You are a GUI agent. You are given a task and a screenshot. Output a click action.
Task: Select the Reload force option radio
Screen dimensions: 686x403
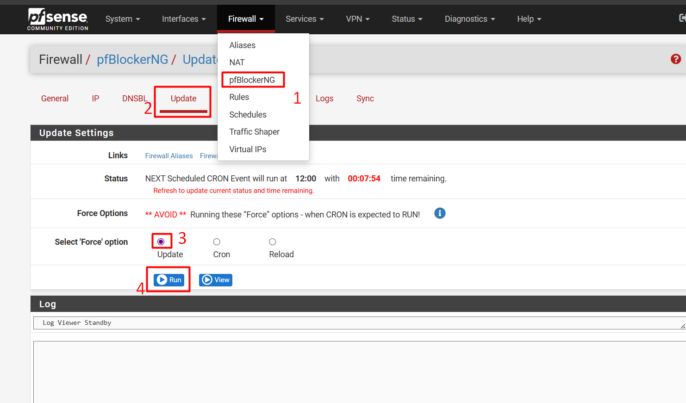click(273, 242)
